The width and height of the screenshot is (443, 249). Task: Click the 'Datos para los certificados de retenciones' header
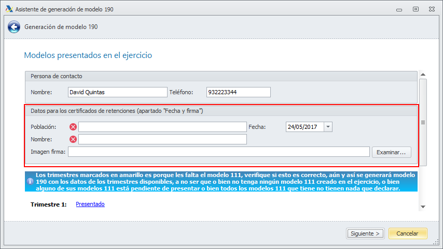(221, 111)
